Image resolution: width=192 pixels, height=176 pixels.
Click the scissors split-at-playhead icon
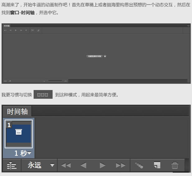tap(33, 30)
